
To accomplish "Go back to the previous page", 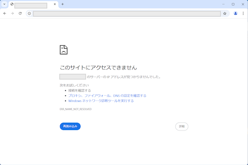I will [5, 13].
